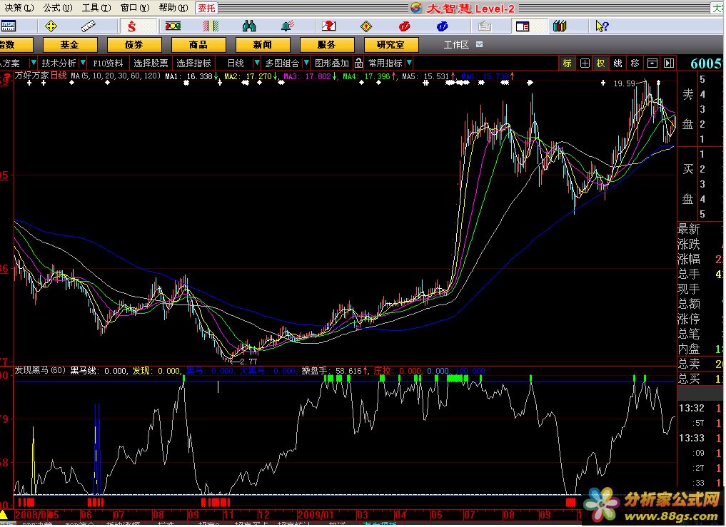Open search with the binoculars icon
This screenshot has width=726, height=527.
(x=249, y=26)
